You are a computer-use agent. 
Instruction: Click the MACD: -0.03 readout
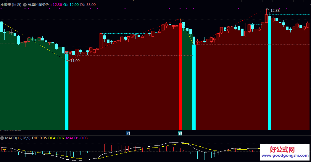pos(77,138)
